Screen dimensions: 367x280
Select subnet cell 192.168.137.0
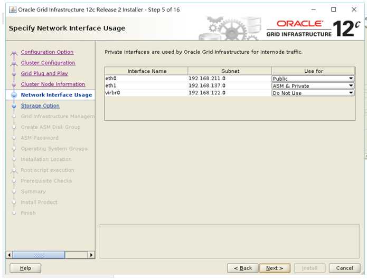[230, 86]
